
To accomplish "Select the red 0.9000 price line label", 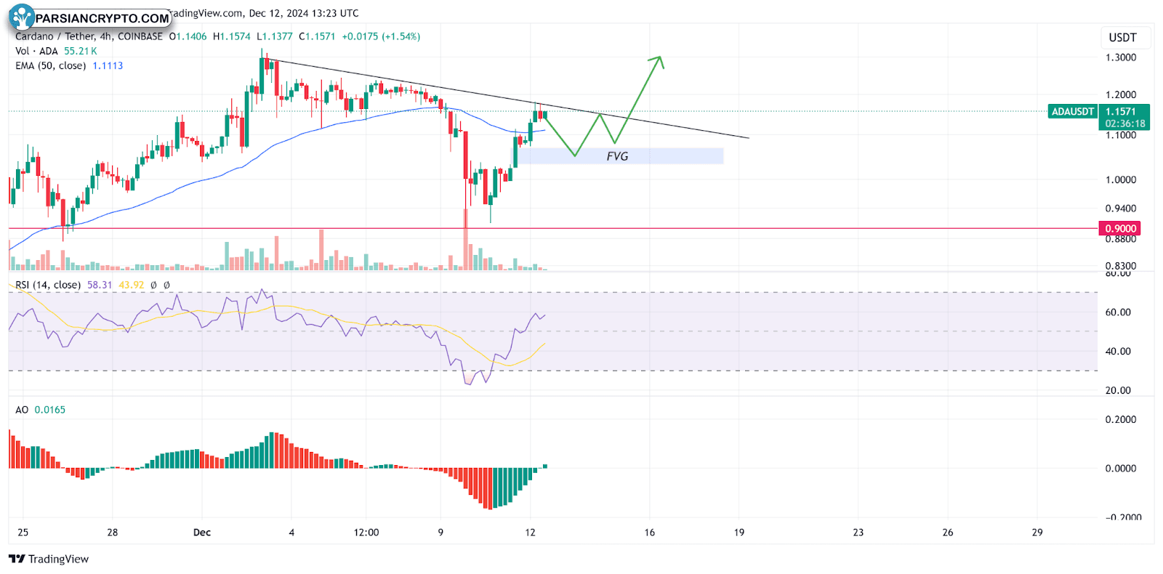I will coord(1120,229).
